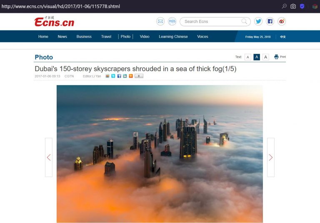Share article via small Twitter icon
Image resolution: width=320 pixels, height=223 pixels.
click(x=113, y=76)
